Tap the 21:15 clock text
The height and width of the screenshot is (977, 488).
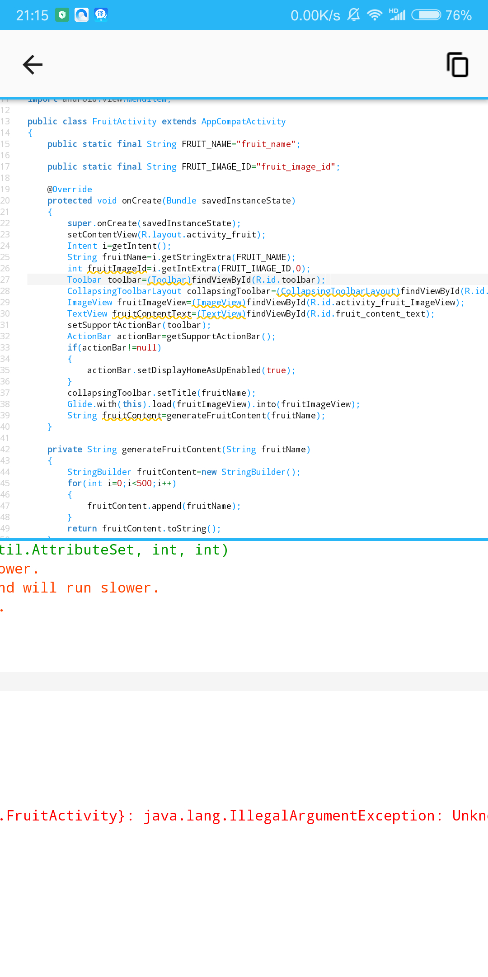click(x=32, y=15)
